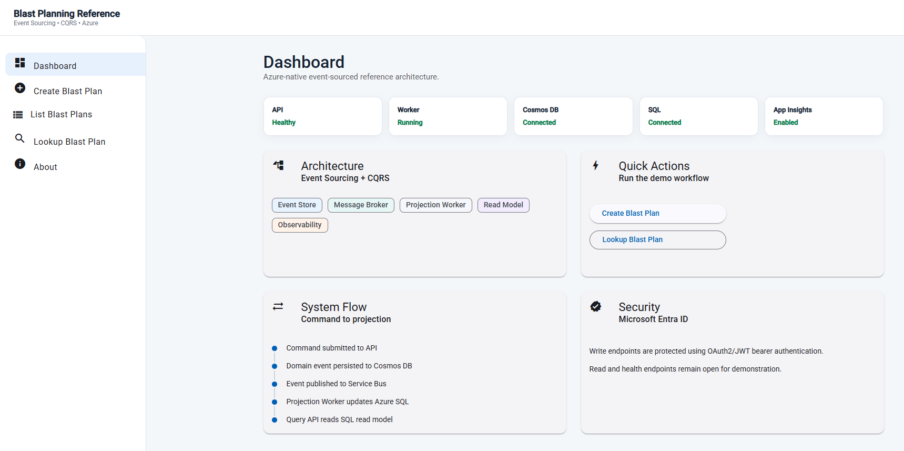Click the info icon beside About
The width and height of the screenshot is (904, 451).
coord(20,164)
